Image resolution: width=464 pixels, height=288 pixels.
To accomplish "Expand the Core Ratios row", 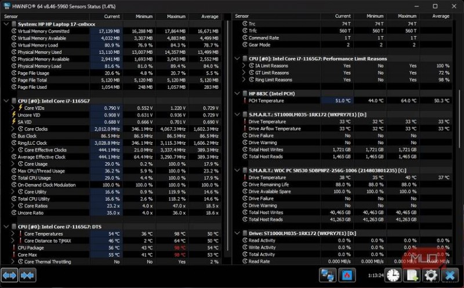I will 13,206.
